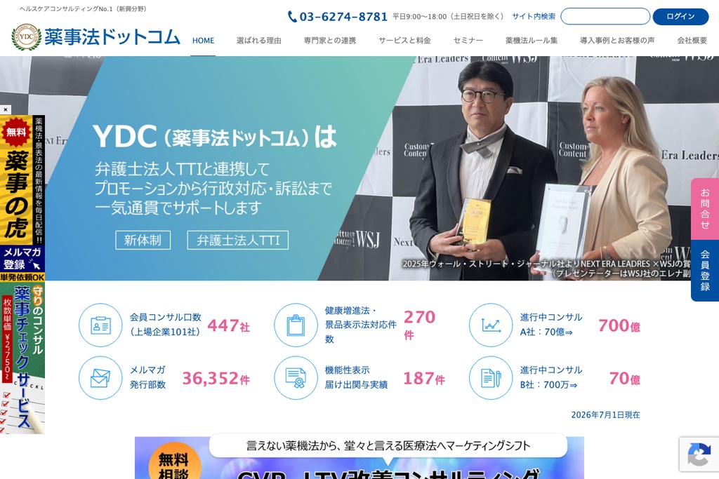Click the 弁護士法人TTI button on hero banner
Screen dimensions: 719x479
pos(237,240)
